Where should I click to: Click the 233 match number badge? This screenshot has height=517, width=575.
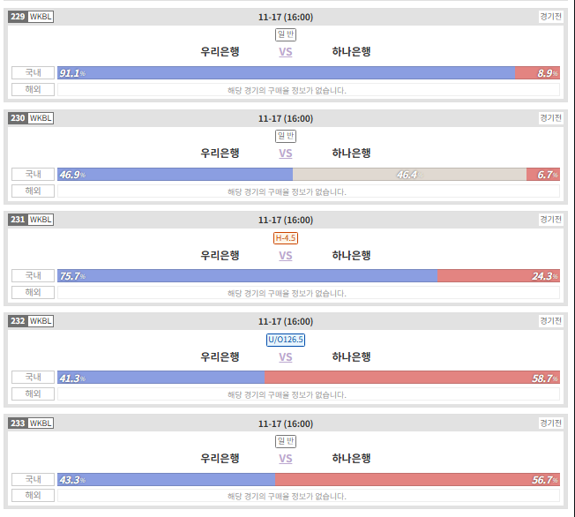pyautogui.click(x=18, y=423)
